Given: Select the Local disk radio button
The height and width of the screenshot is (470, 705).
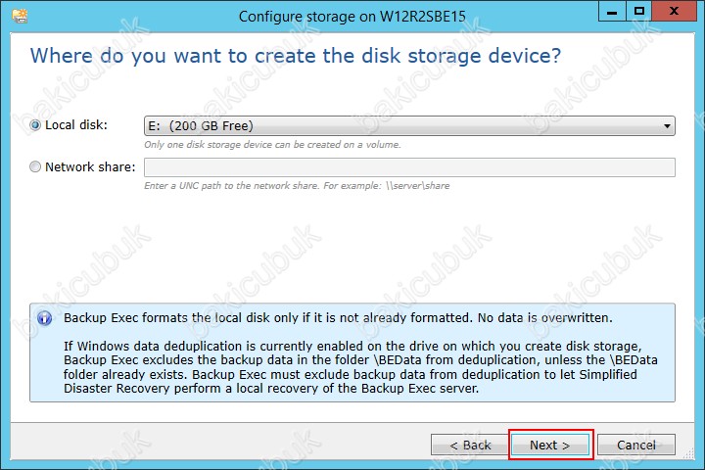Looking at the screenshot, I should 35,125.
